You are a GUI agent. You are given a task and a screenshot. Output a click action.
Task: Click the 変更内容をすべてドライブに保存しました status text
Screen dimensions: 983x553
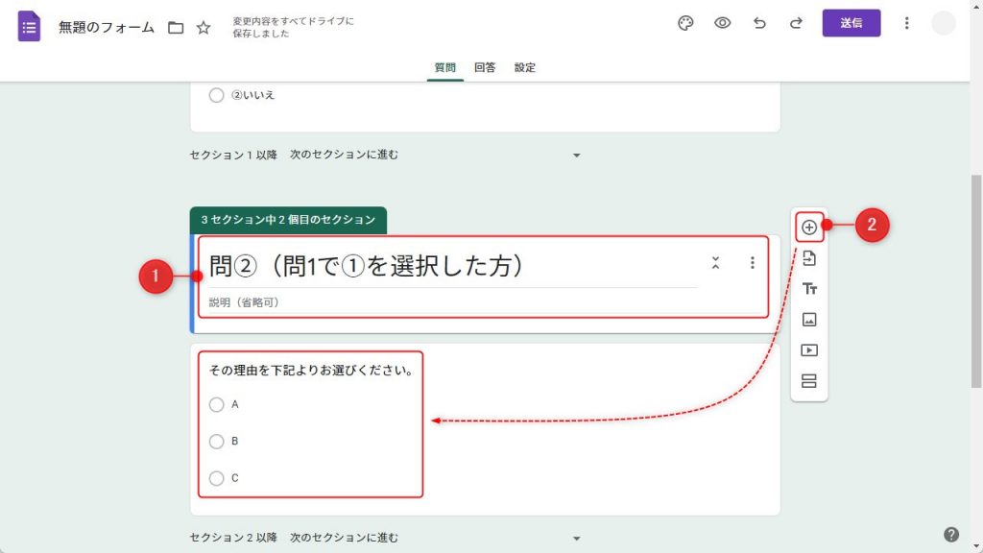(294, 27)
